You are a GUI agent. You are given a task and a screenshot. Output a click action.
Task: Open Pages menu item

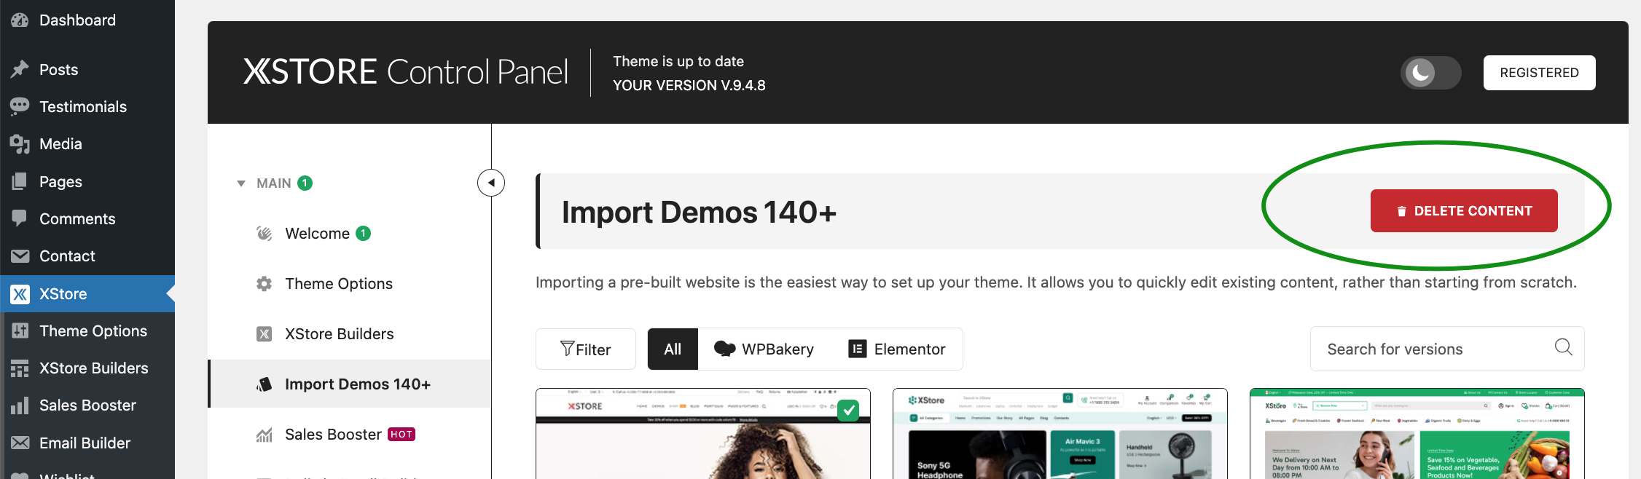point(87,182)
